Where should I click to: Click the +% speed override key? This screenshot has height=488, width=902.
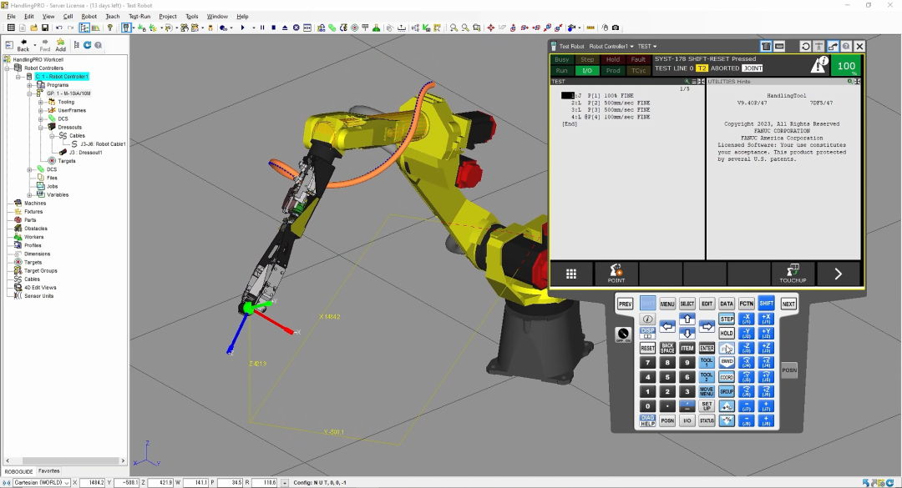(x=727, y=406)
